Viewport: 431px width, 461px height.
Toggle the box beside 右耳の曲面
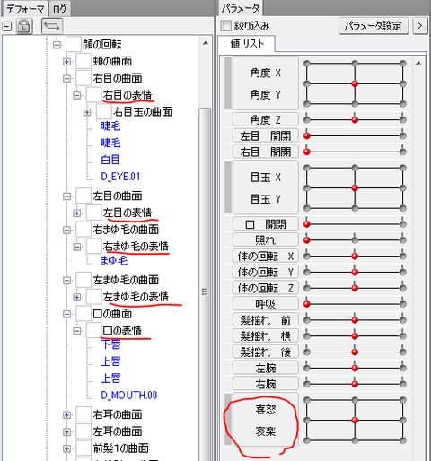coord(84,414)
